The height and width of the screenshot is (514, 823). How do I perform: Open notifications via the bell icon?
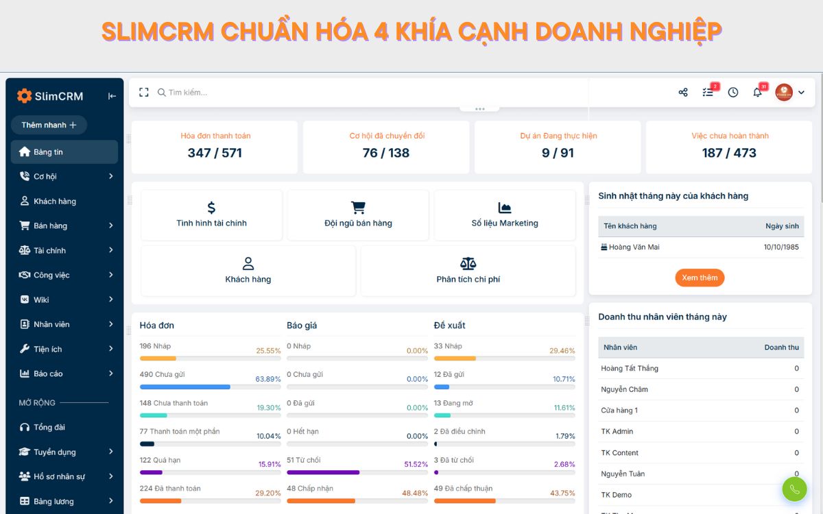pyautogui.click(x=757, y=92)
